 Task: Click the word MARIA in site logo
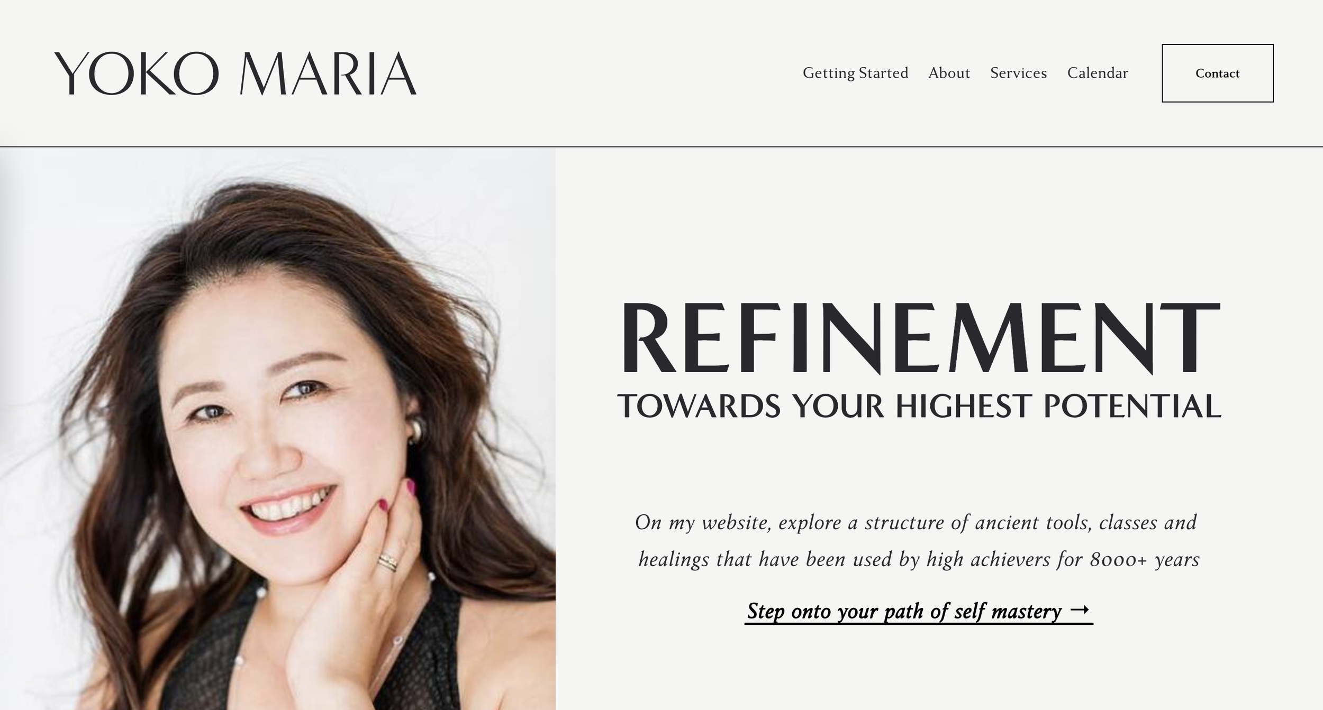(328, 73)
